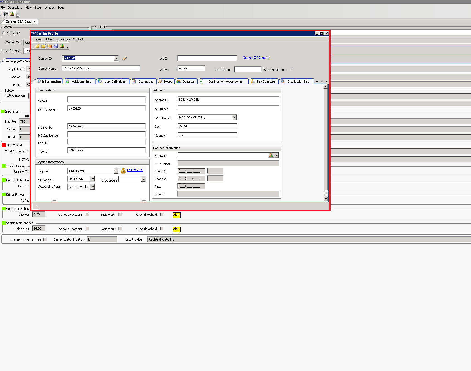
Task: Open the CreditTerms dropdown
Action: point(143,179)
